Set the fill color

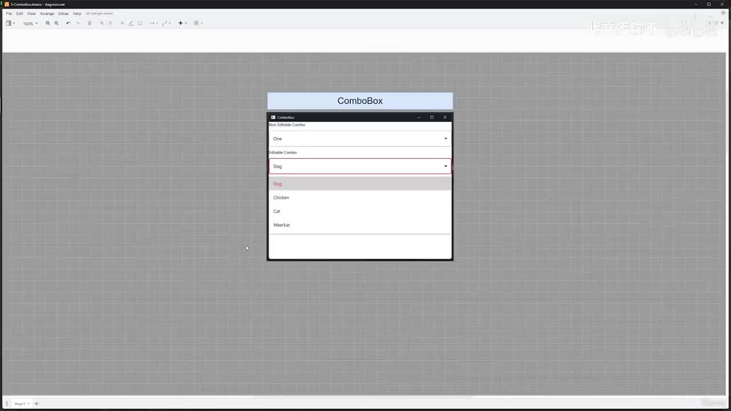tap(122, 23)
